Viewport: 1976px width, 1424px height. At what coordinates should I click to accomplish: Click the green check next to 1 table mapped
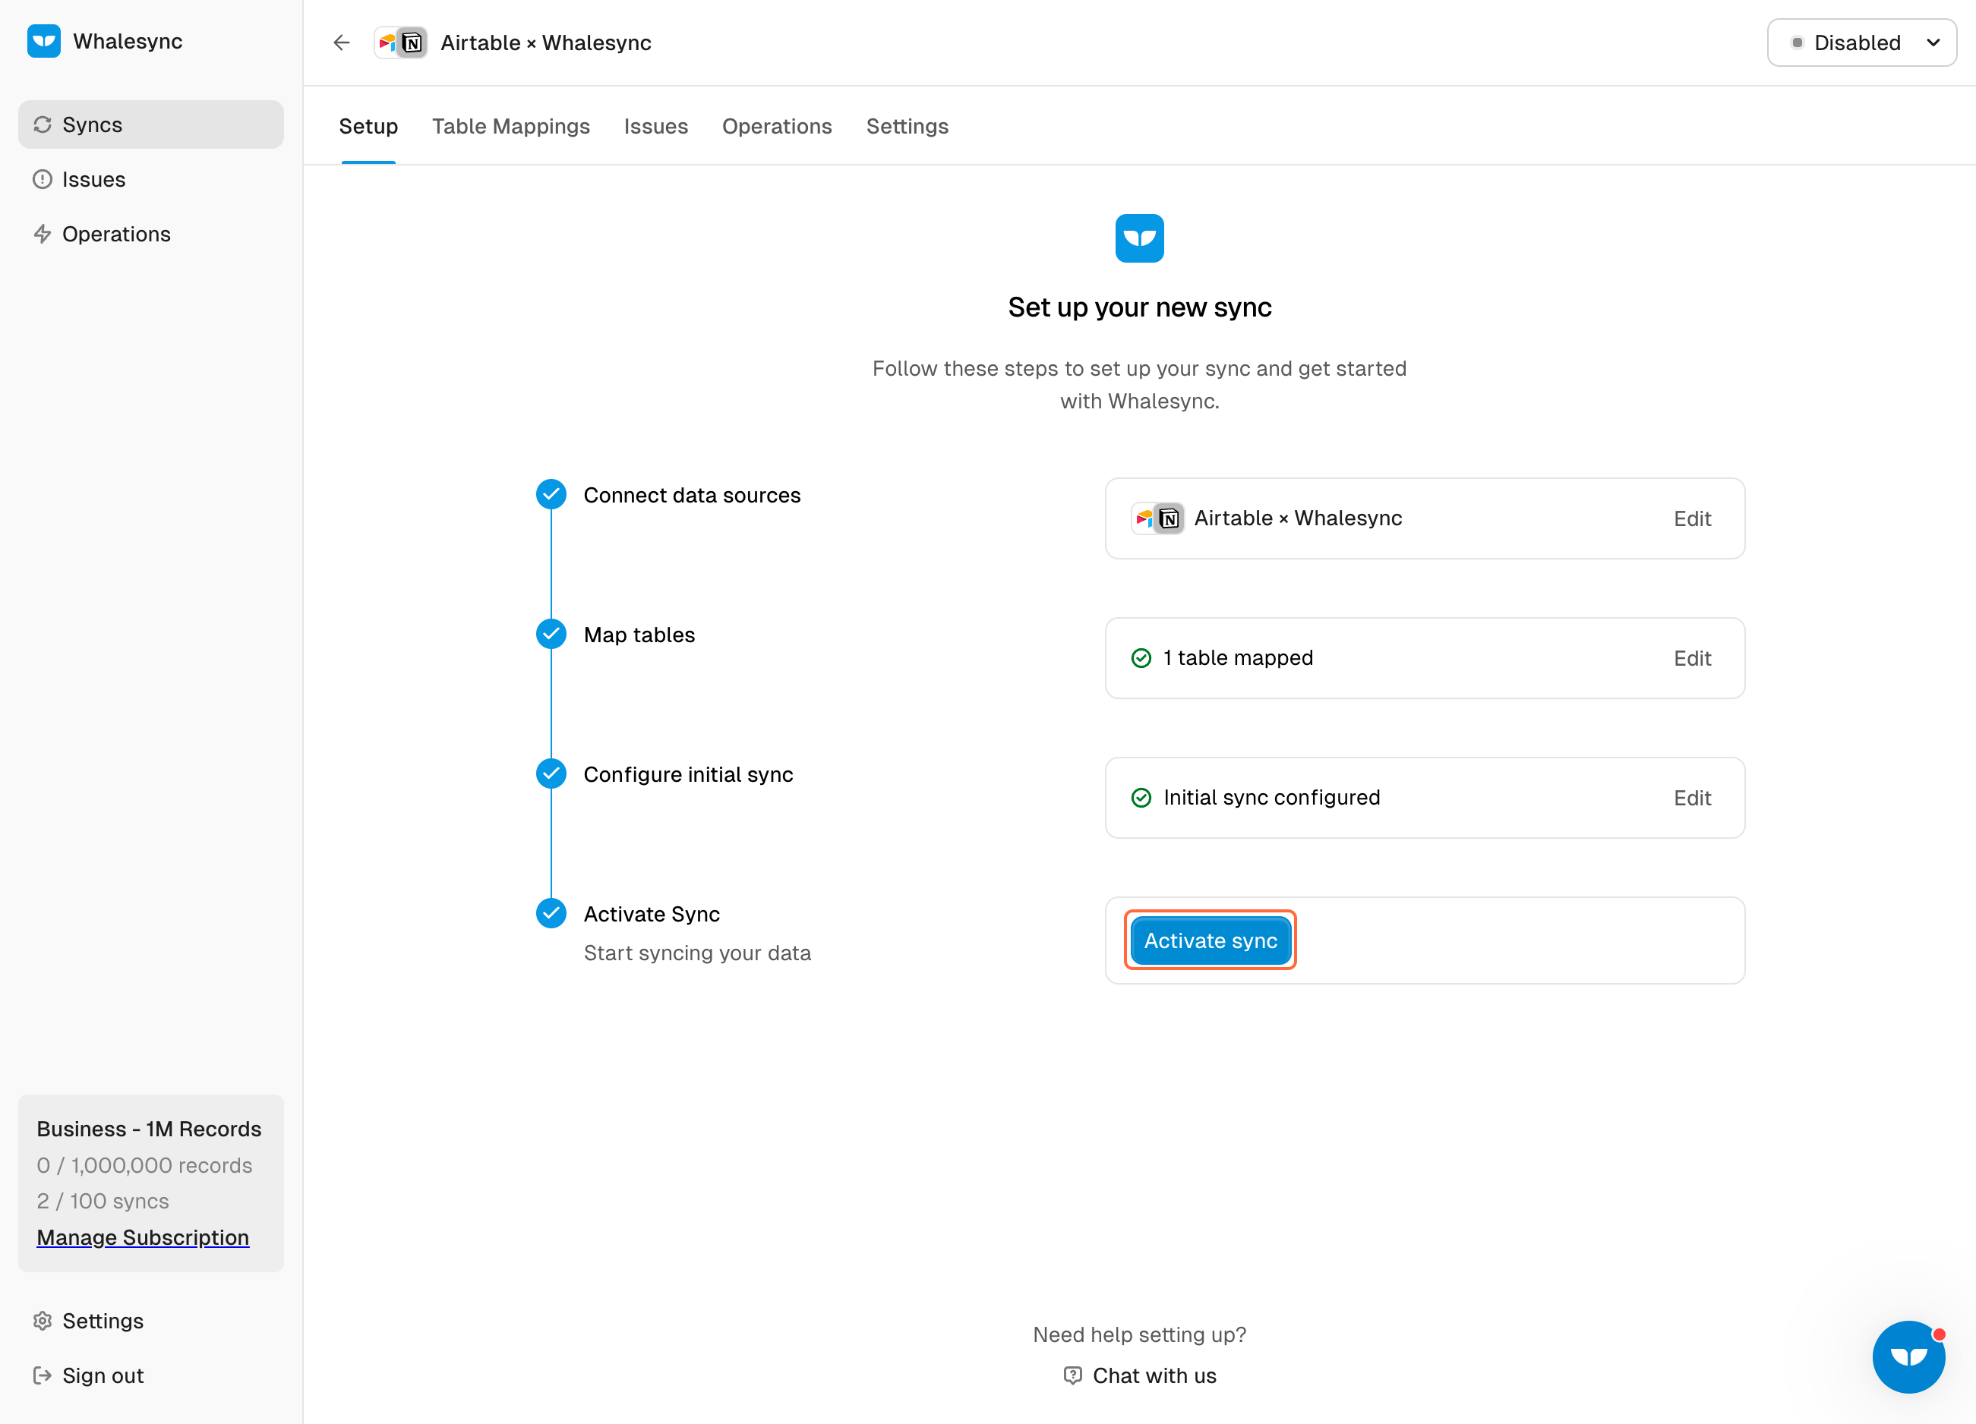(1141, 658)
